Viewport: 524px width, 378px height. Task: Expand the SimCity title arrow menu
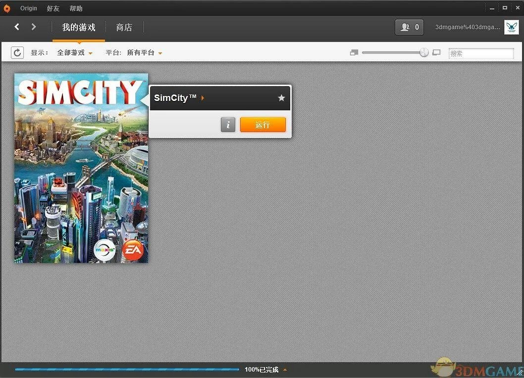[x=203, y=98]
